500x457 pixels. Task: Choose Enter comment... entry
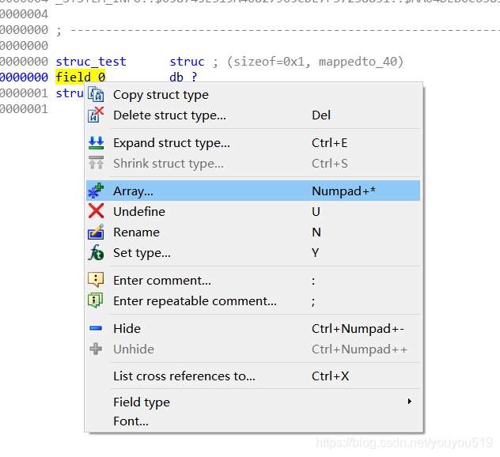[253, 281]
